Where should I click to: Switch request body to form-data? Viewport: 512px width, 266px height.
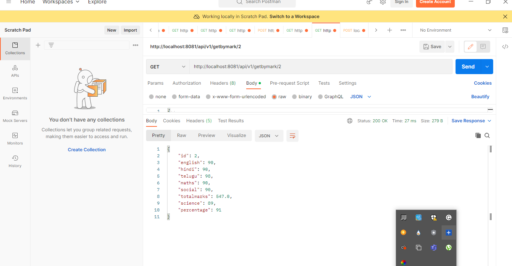[186, 97]
